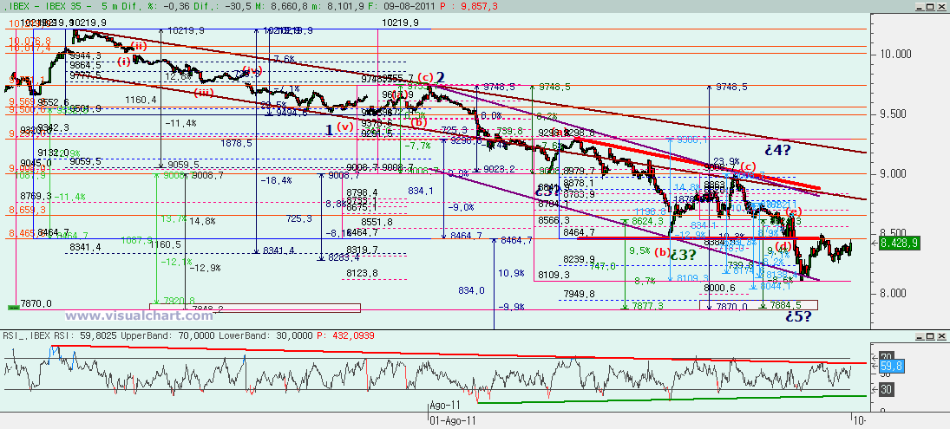
Task: Select the thick red descending trendline
Action: 697,164
